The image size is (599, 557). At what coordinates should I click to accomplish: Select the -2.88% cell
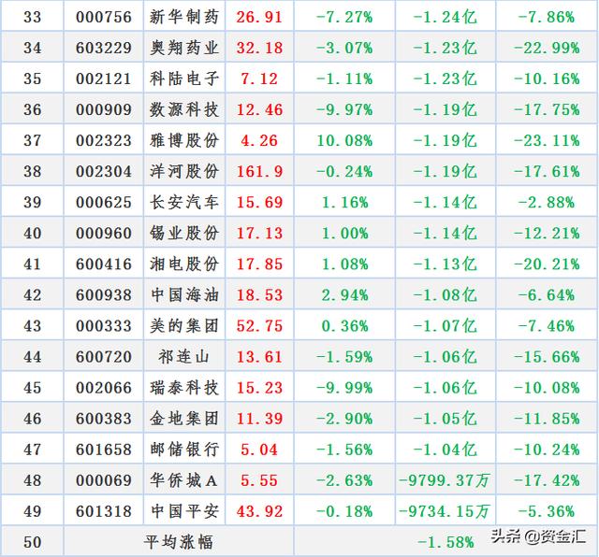coord(547,203)
